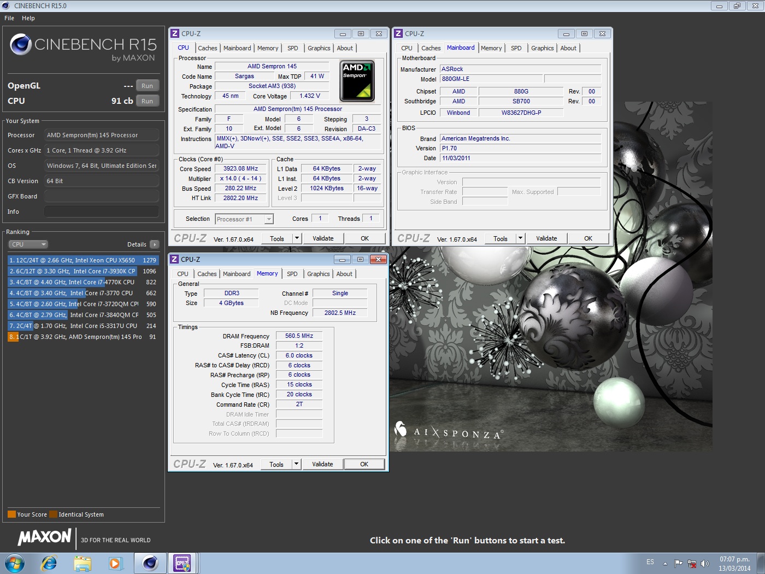This screenshot has height=574, width=765.
Task: Open Tools dropdown arrow in Mainboard window
Action: click(520, 238)
